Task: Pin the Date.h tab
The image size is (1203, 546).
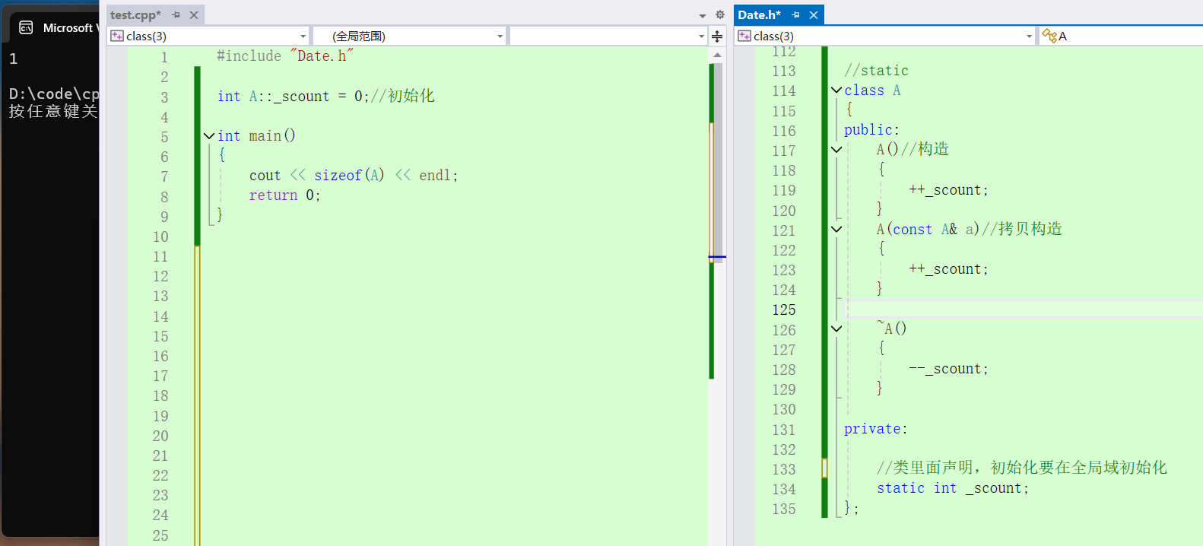Action: click(x=795, y=15)
